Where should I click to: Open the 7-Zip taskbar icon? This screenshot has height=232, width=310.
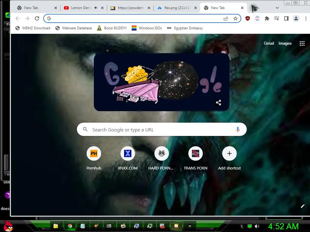point(109,226)
